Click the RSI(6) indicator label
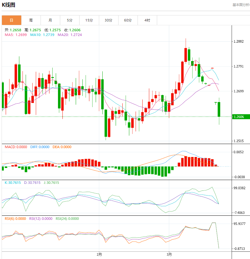 (x=15, y=219)
